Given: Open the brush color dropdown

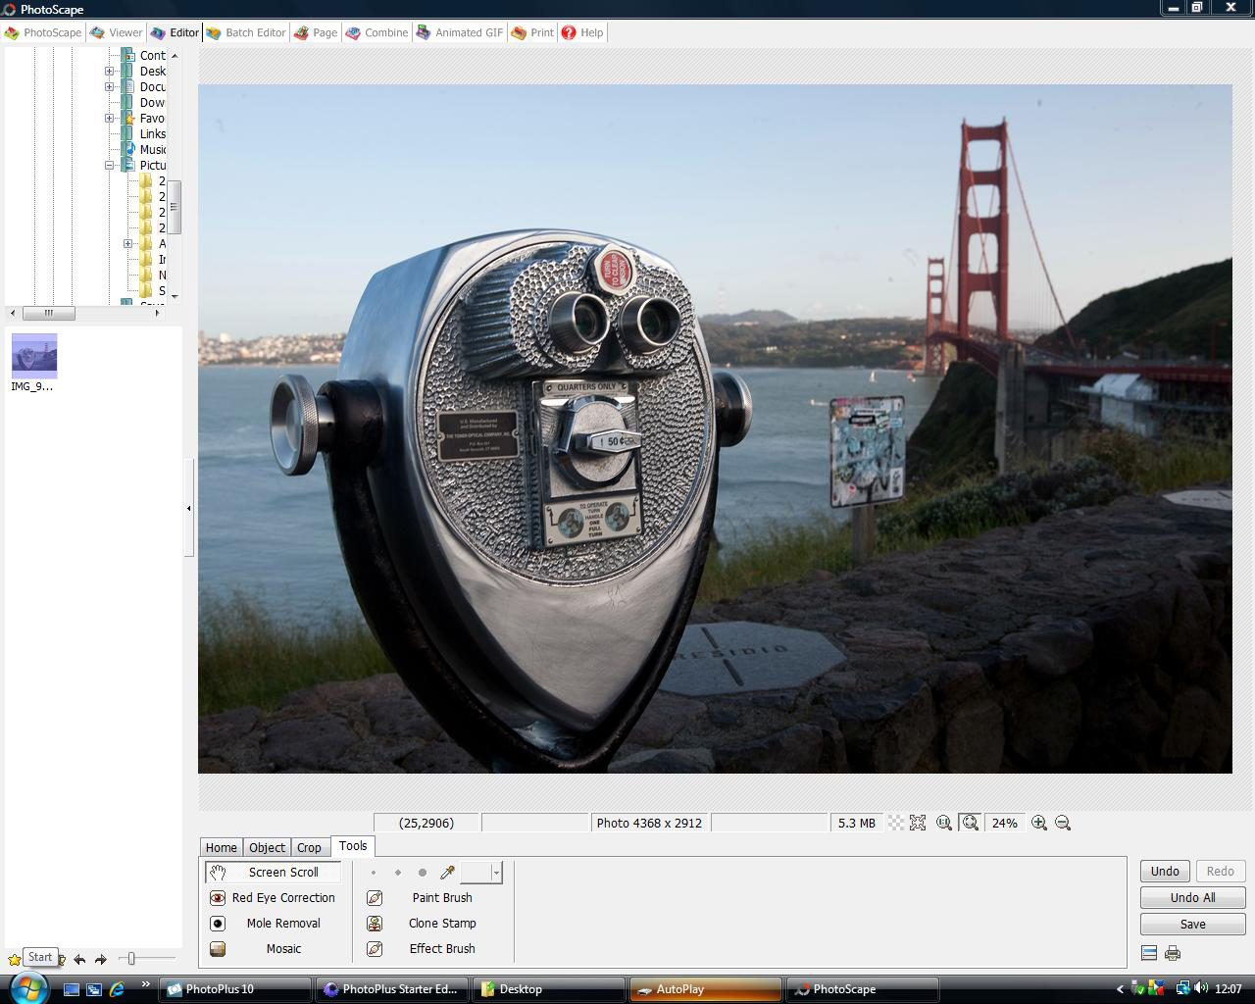Looking at the screenshot, I should [496, 872].
